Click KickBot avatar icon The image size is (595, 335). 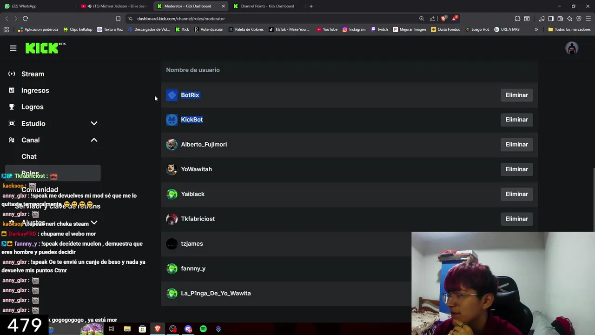click(x=172, y=120)
